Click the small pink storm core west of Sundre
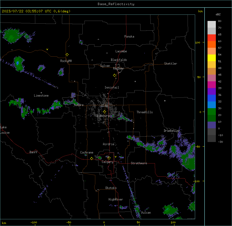 [x=52, y=108]
